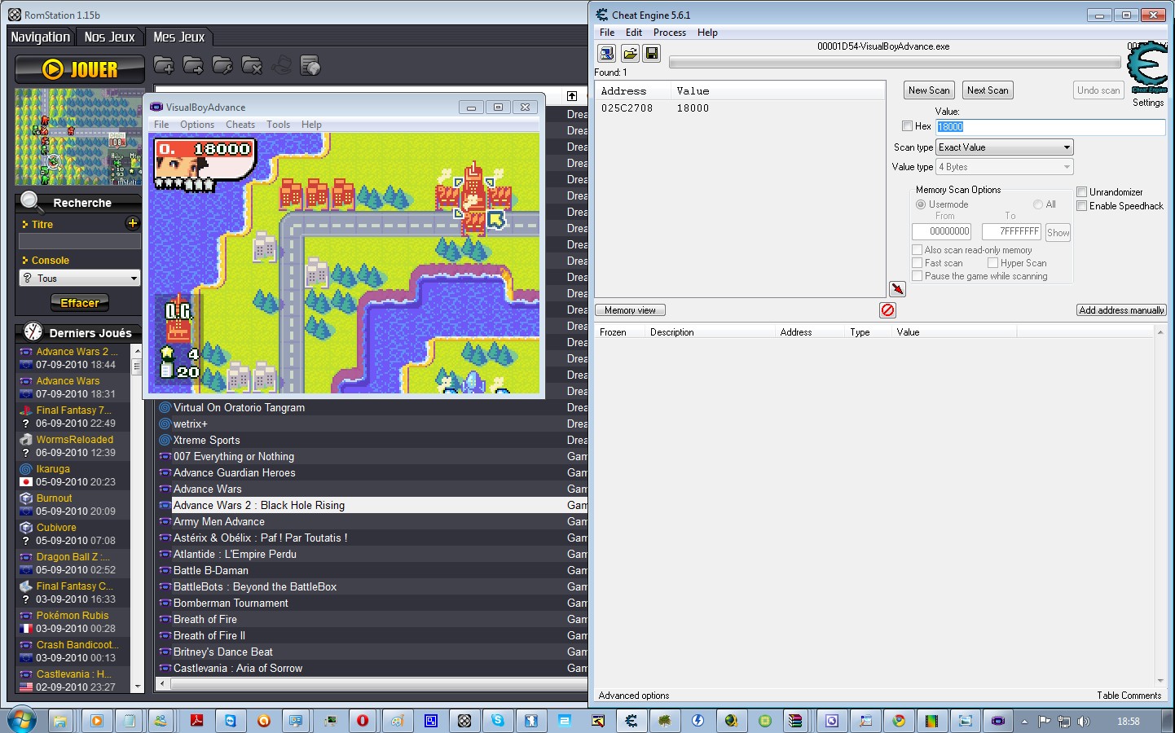This screenshot has width=1175, height=733.
Task: Open the Console Tous dropdown
Action: click(80, 279)
